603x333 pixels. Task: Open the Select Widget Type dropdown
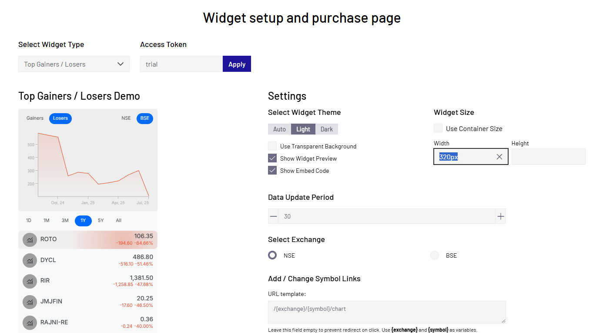pos(74,64)
